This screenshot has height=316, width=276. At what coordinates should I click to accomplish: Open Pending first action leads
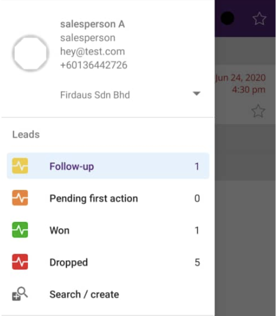click(94, 198)
